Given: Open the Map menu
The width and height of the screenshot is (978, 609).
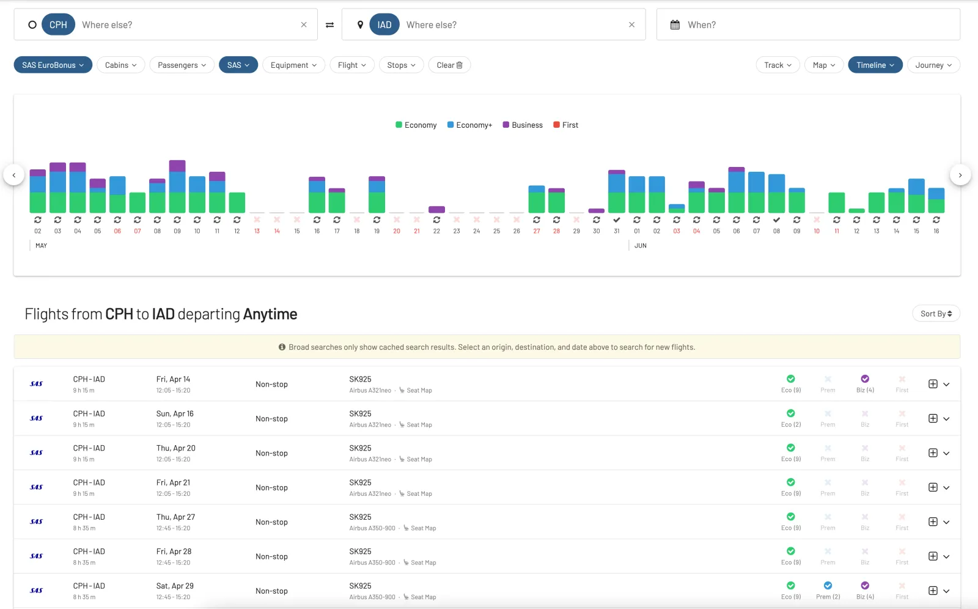Looking at the screenshot, I should [x=824, y=65].
